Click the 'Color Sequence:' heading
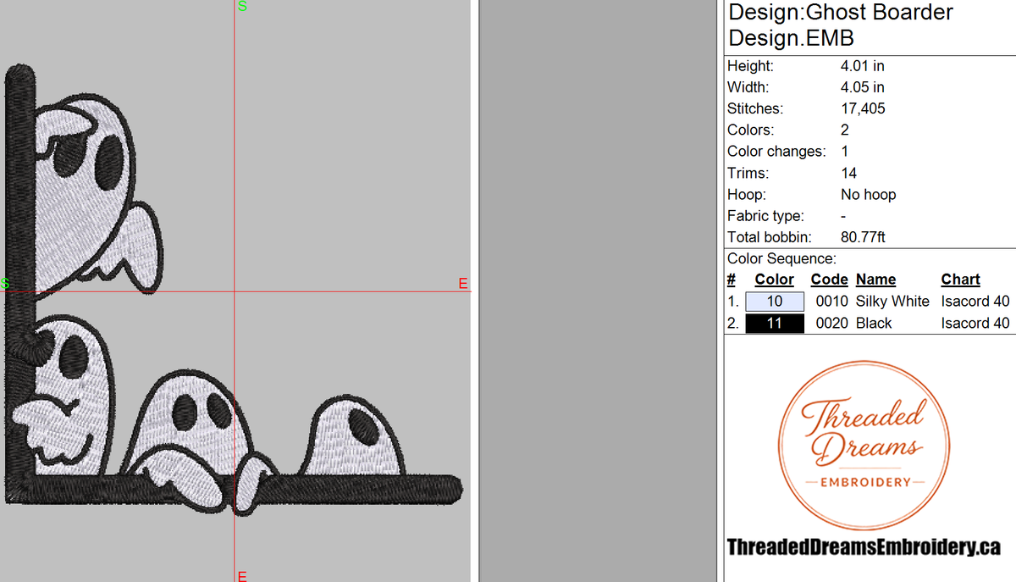Screen dimensions: 1016x582 pos(781,259)
